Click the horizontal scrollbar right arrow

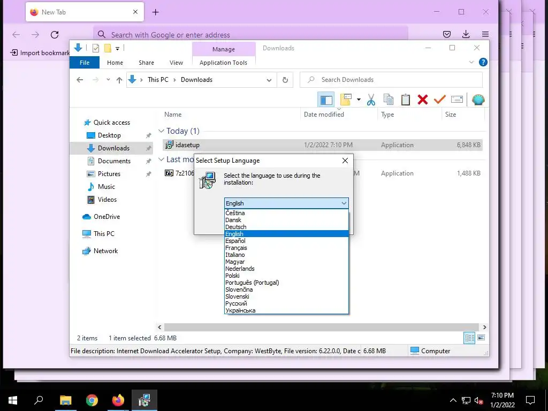click(484, 327)
